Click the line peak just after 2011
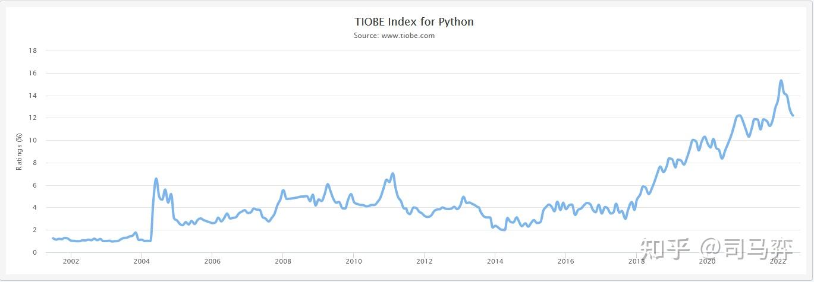Image resolution: width=814 pixels, height=282 pixels. (393, 173)
